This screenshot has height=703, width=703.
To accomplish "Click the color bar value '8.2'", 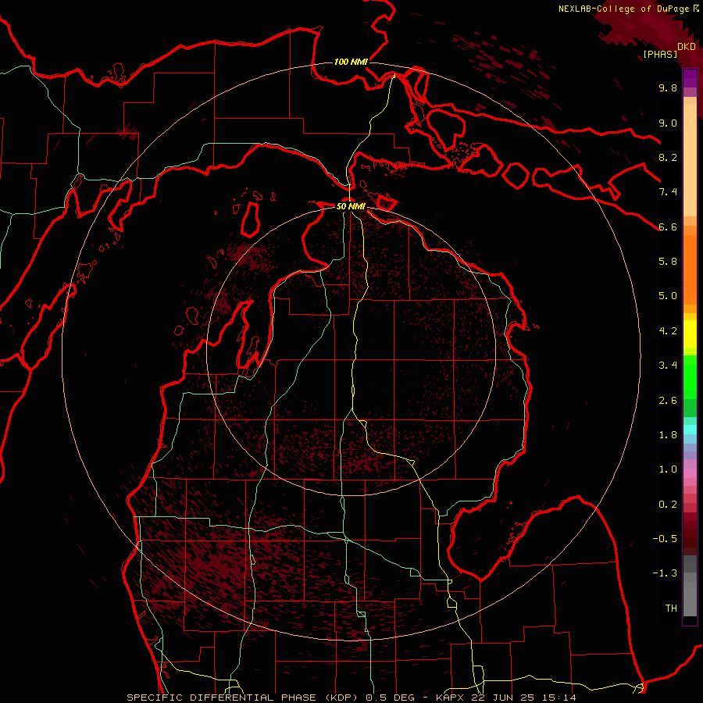I will [x=668, y=157].
